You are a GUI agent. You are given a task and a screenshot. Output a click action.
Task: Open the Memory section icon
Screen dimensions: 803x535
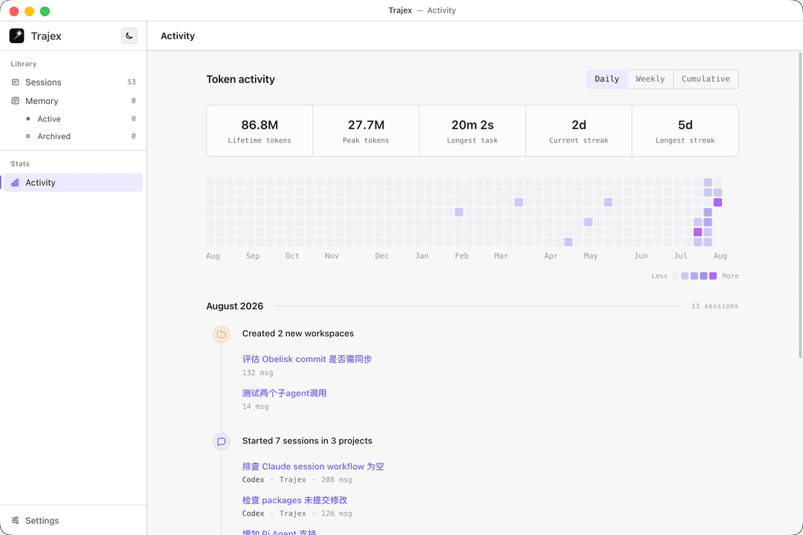coord(16,101)
